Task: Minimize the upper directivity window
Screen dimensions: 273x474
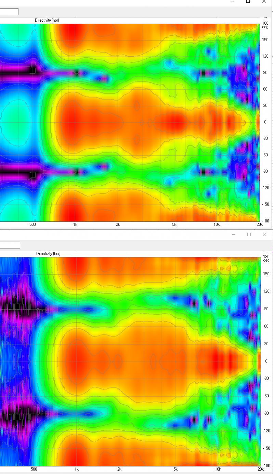Action: 233,2
